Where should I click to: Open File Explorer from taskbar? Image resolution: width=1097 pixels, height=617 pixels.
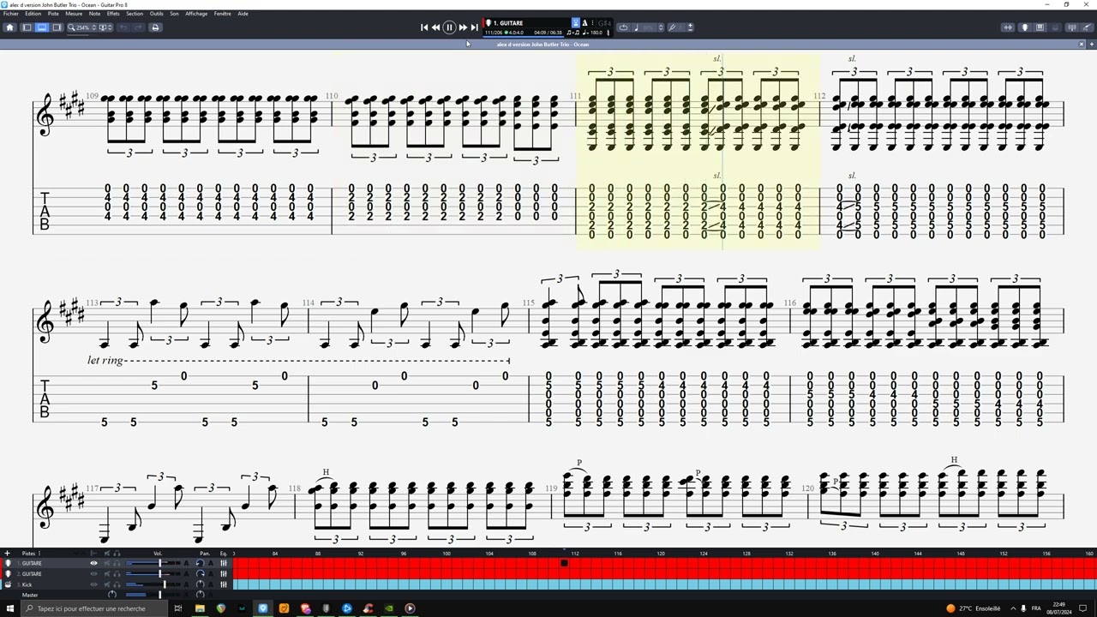pyautogui.click(x=200, y=608)
